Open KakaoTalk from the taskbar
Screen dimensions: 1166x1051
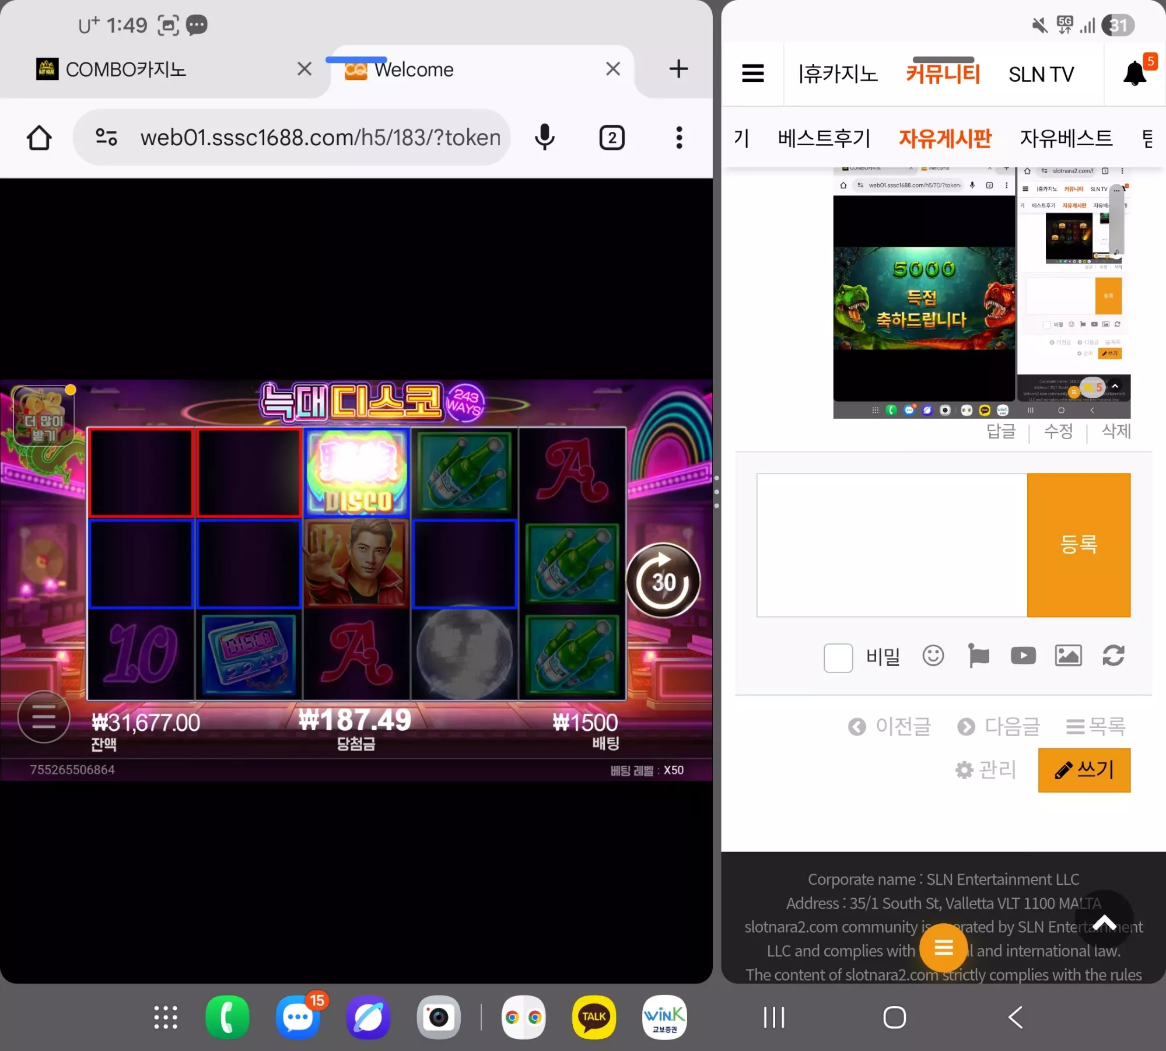[x=594, y=1017]
